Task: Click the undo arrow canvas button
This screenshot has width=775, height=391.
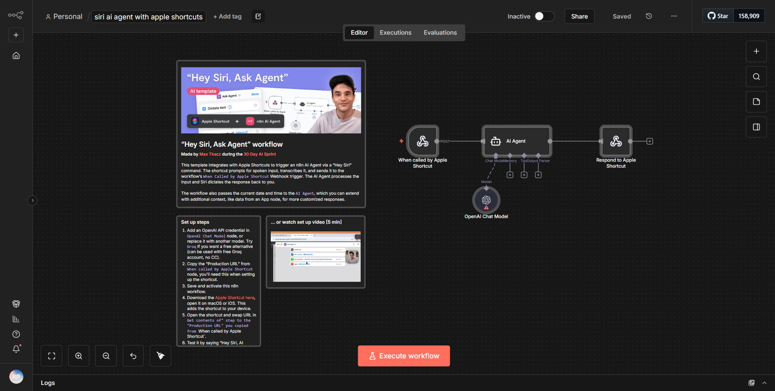Action: tap(133, 356)
